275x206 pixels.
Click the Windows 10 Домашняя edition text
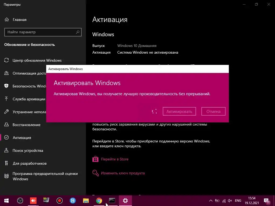click(x=137, y=46)
